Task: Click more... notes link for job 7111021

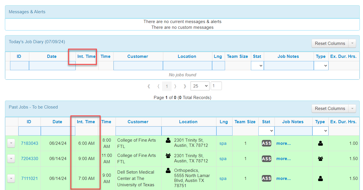Action: pyautogui.click(x=283, y=178)
